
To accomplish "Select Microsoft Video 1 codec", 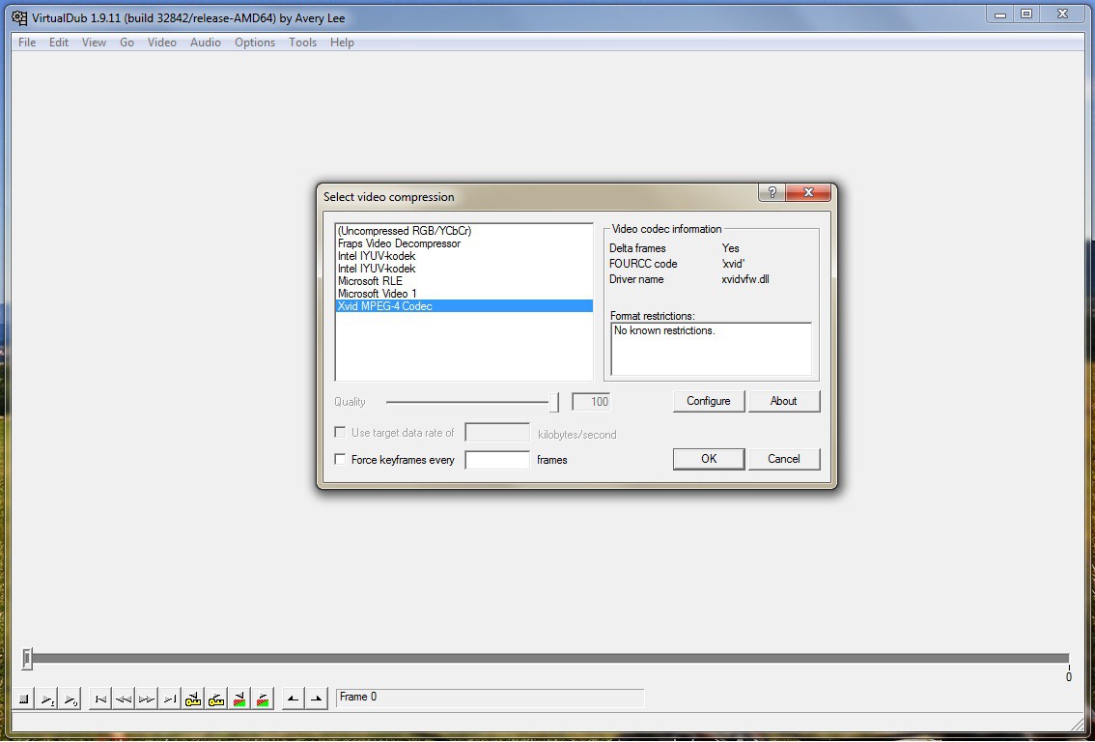I will point(463,294).
